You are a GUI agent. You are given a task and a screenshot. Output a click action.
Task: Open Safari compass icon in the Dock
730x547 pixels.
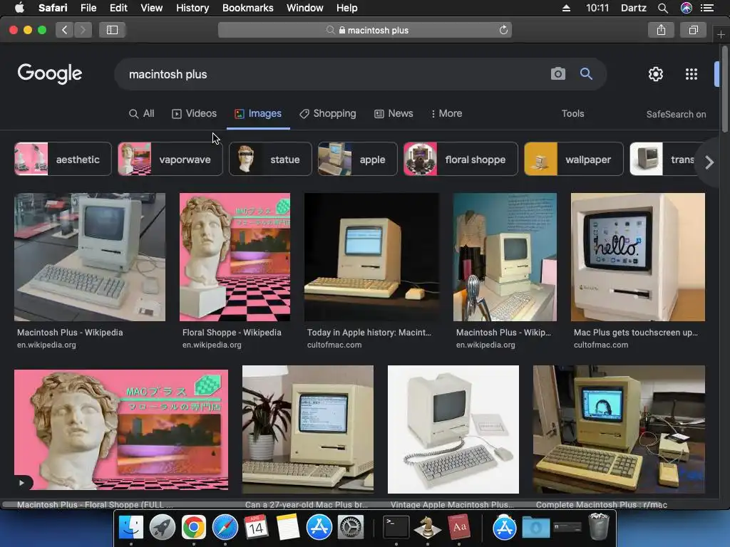[225, 527]
